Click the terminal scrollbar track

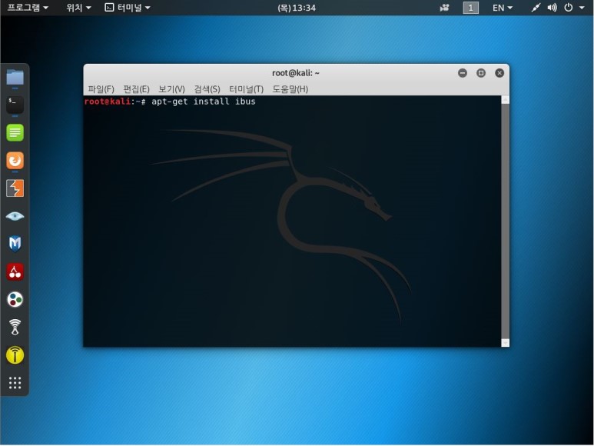click(x=505, y=221)
